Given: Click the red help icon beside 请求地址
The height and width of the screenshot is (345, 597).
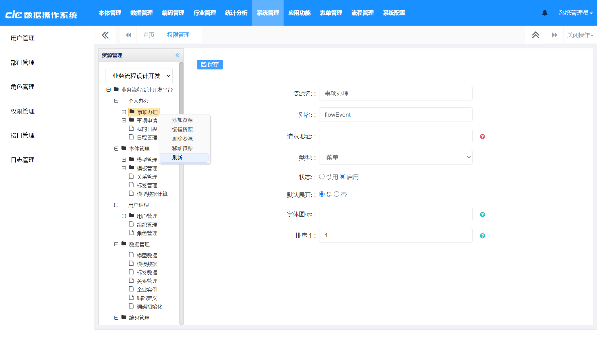Looking at the screenshot, I should click(x=482, y=137).
